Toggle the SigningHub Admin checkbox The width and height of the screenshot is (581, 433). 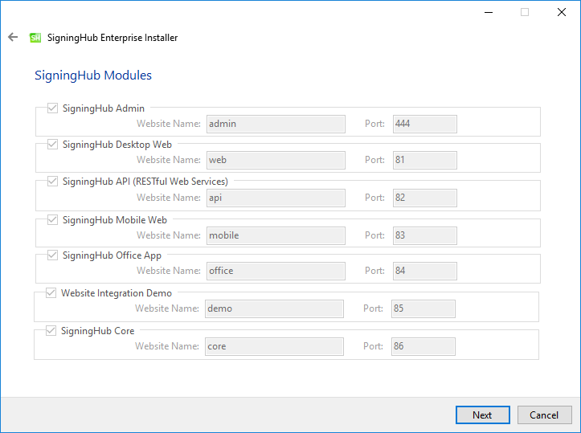point(52,108)
